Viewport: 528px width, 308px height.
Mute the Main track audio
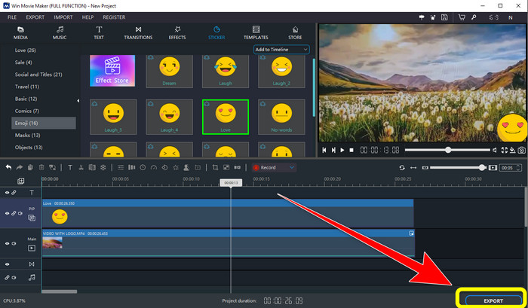(14, 243)
